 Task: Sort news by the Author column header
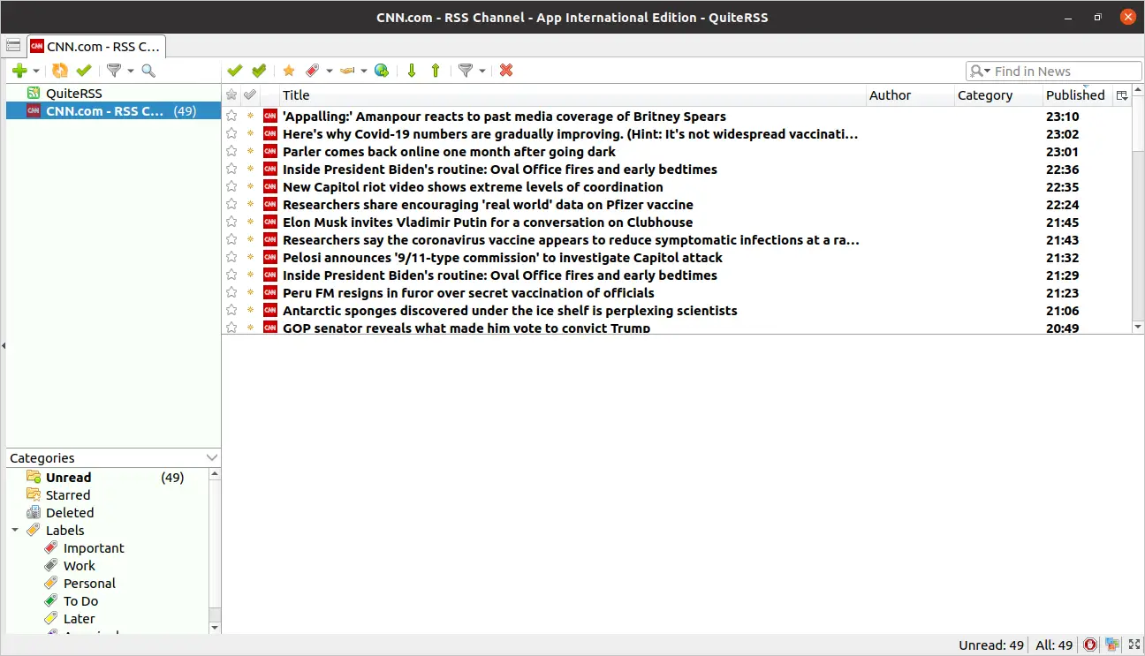[x=910, y=95]
